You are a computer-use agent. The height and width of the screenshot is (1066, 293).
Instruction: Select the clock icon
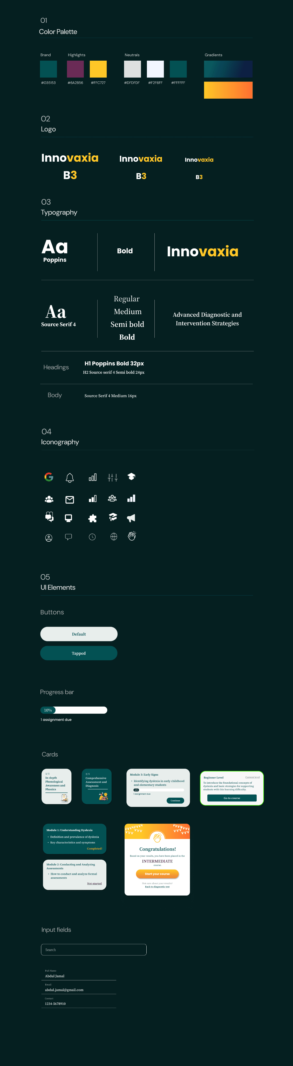point(92,537)
